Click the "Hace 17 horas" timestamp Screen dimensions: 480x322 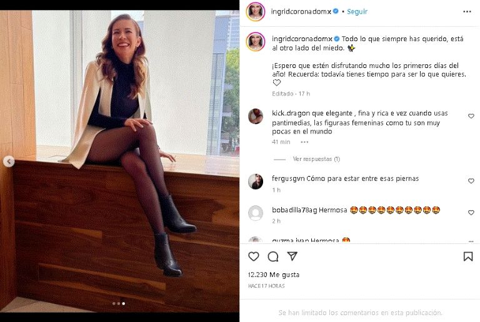pos(266,286)
